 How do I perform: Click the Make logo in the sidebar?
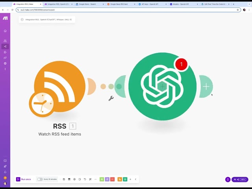5,18
